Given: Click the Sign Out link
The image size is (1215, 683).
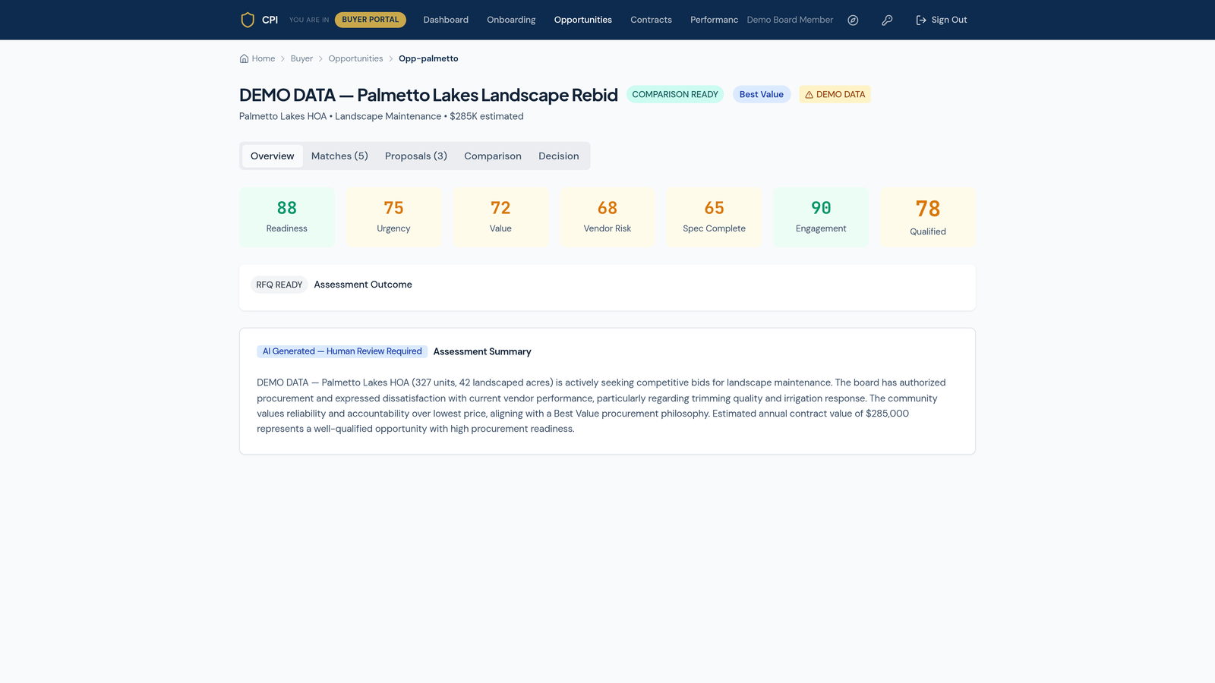Looking at the screenshot, I should coord(942,20).
